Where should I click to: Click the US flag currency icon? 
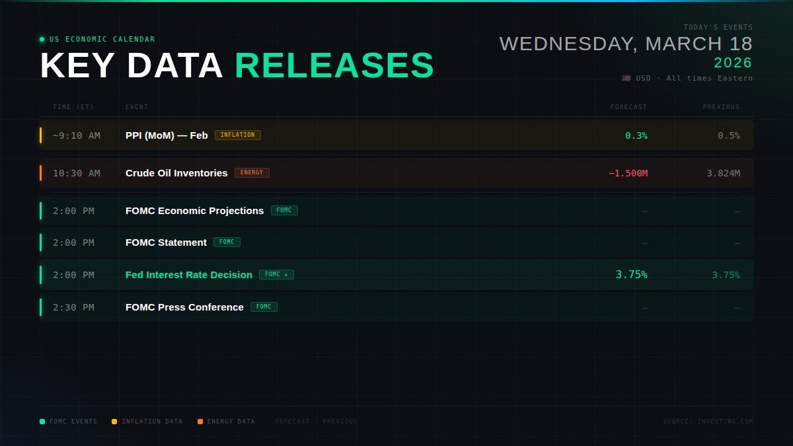625,78
